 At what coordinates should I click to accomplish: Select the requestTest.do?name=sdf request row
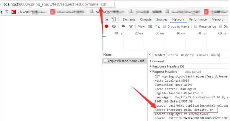click(126, 61)
